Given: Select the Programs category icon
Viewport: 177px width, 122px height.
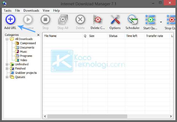Looking at the screenshot, I should tap(17, 56).
